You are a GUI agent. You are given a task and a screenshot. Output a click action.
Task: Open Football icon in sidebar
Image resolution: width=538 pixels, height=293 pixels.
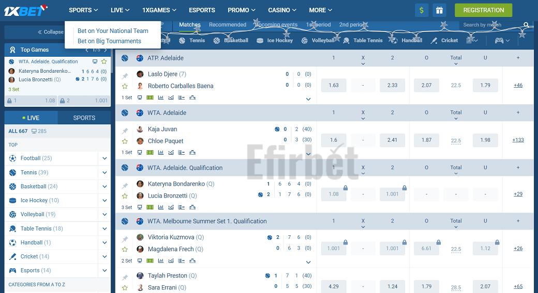[x=13, y=158]
